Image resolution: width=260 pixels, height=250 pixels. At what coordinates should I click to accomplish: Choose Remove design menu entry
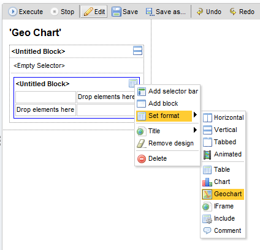coord(167,143)
